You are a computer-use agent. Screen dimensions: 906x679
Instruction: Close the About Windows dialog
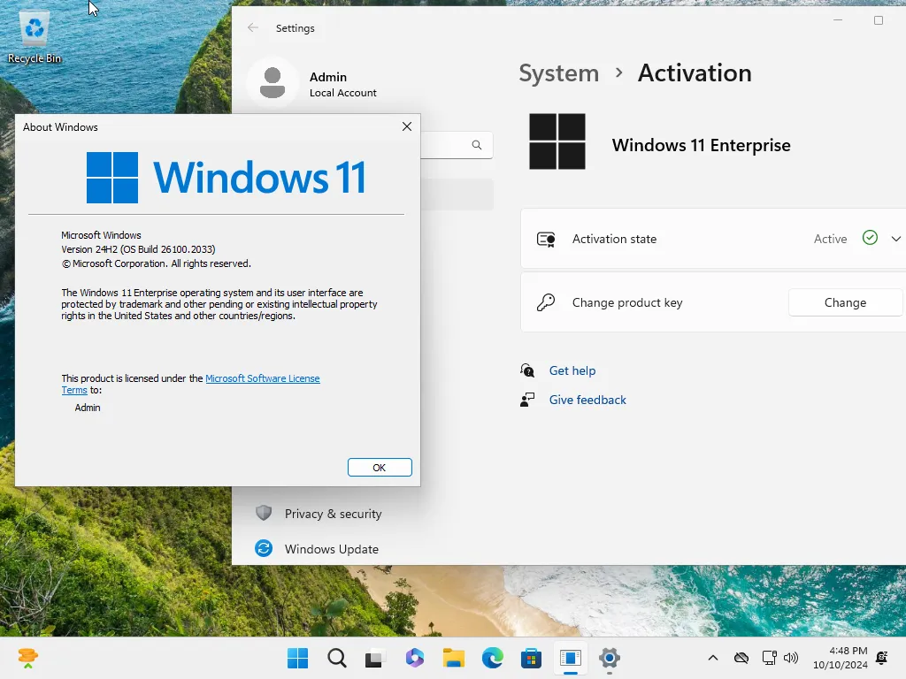407,126
